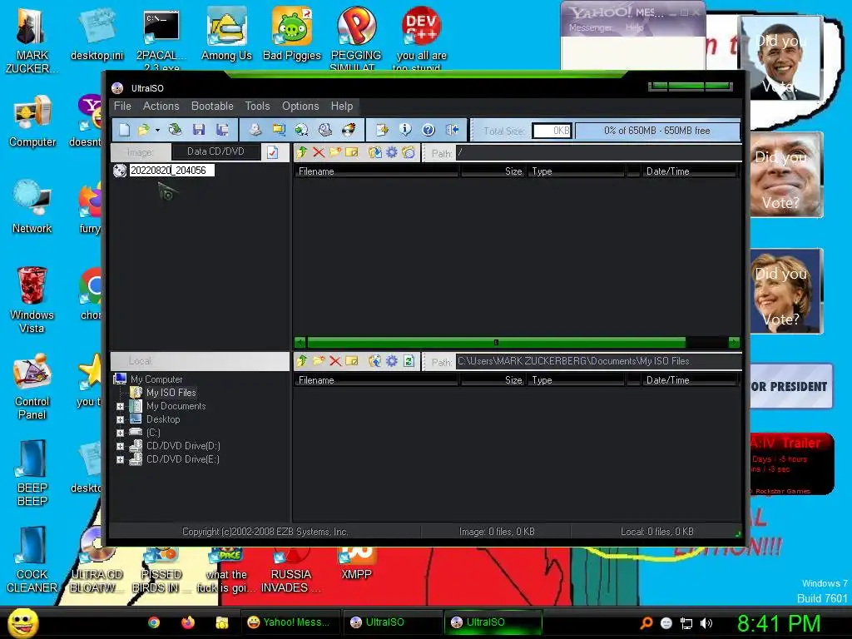Click the blue info bubble icon
Viewport: 852px width, 639px height.
[x=405, y=130]
